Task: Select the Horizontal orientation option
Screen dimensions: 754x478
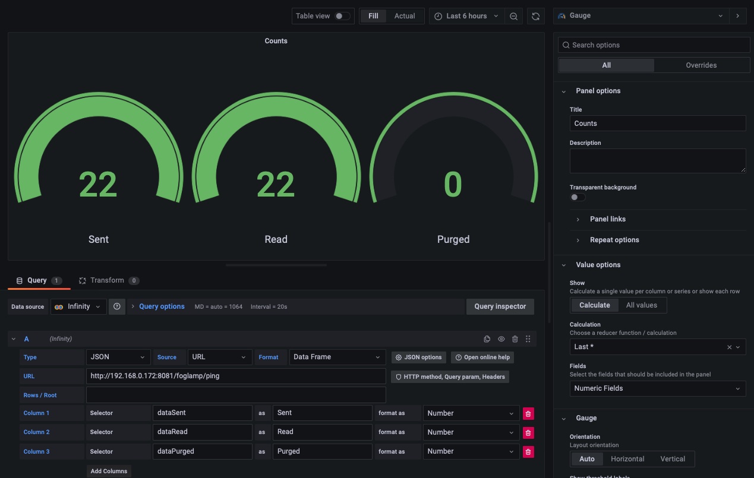Action: pyautogui.click(x=627, y=459)
